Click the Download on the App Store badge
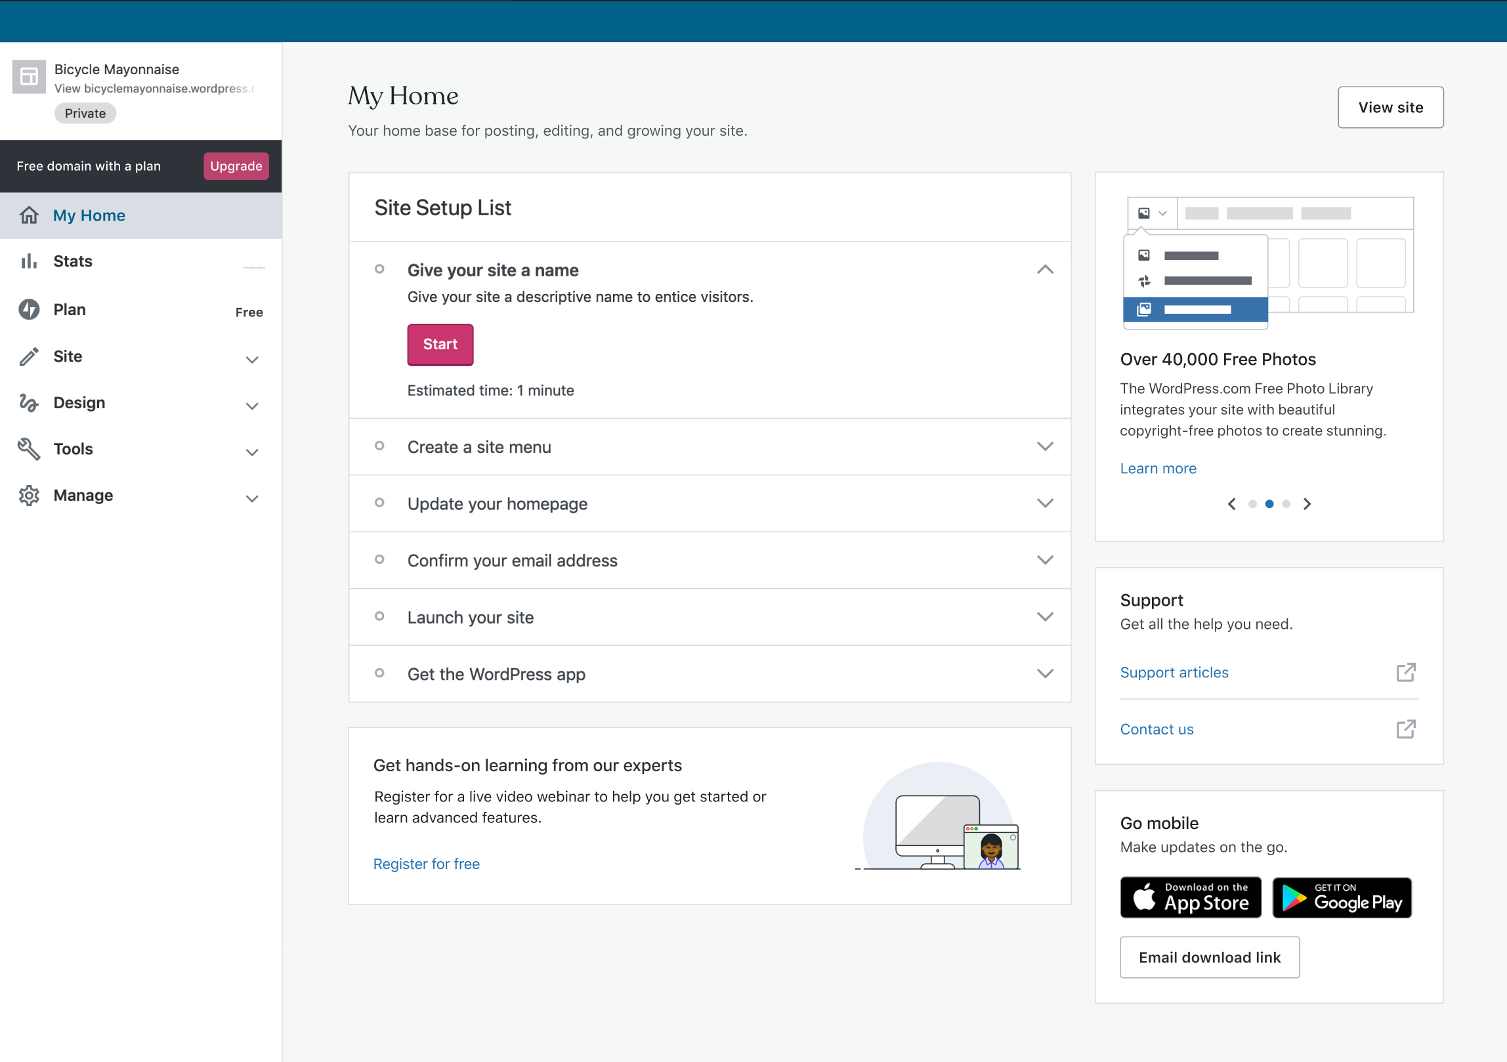 click(x=1190, y=897)
